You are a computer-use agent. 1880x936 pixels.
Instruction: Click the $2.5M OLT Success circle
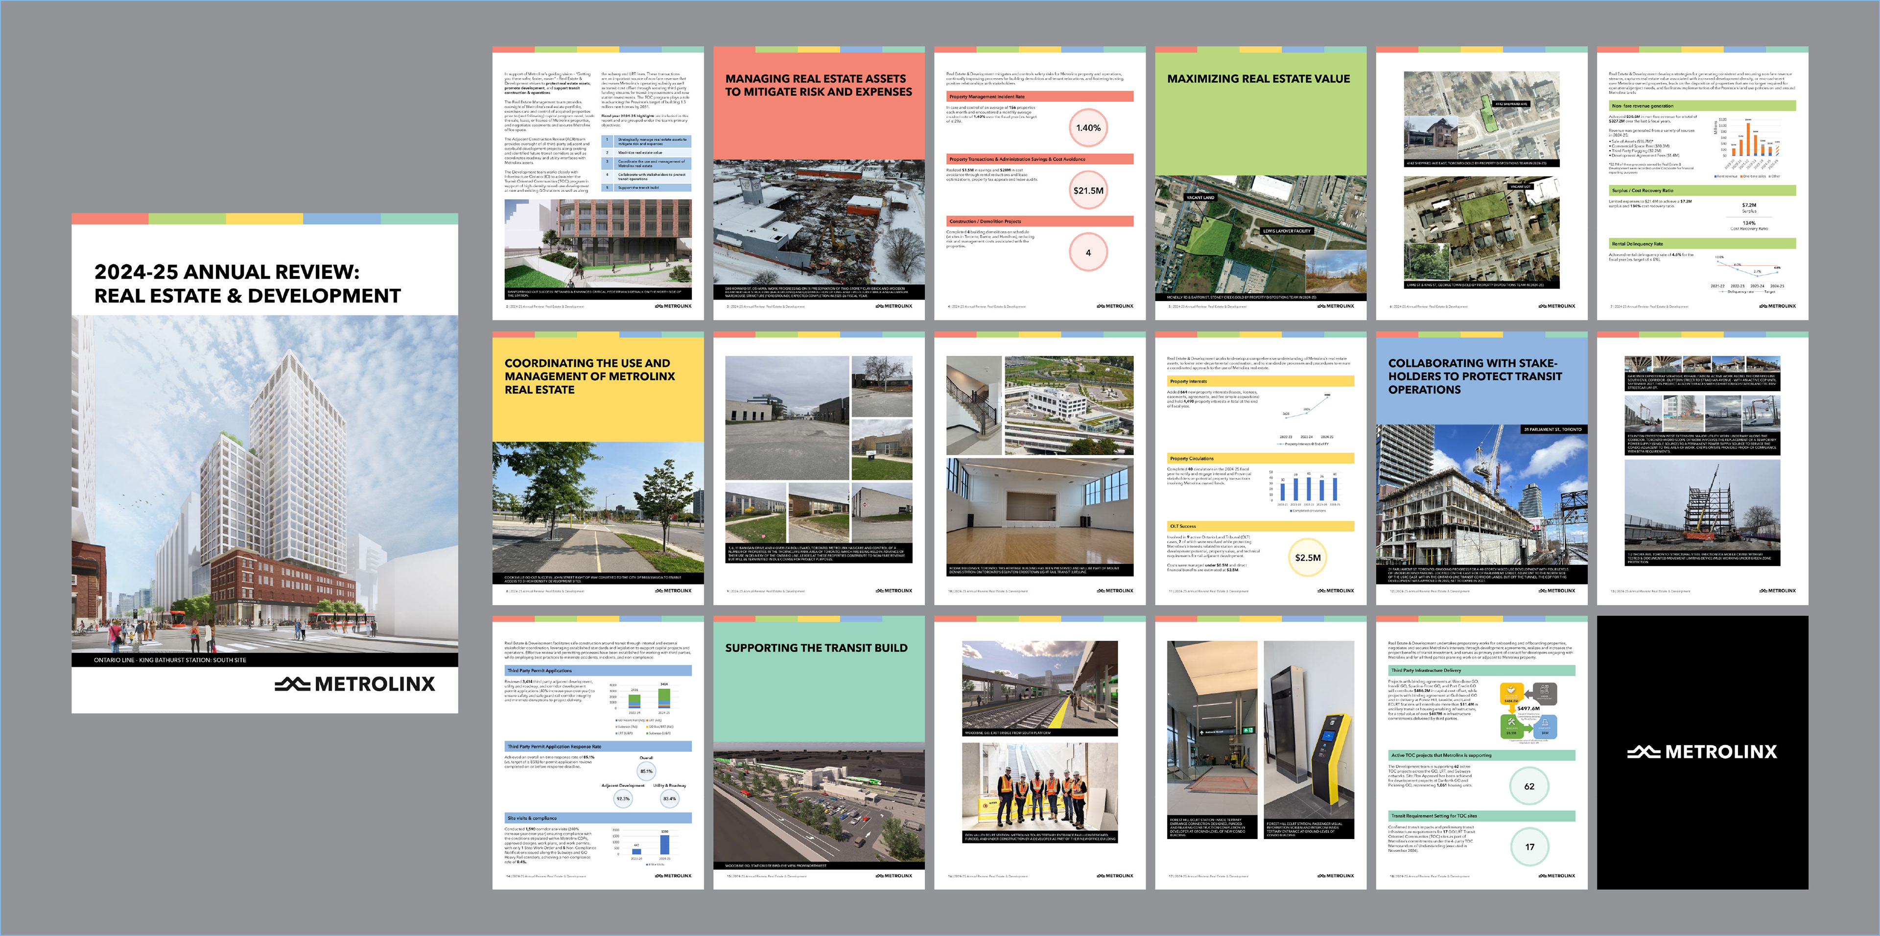point(1308,558)
